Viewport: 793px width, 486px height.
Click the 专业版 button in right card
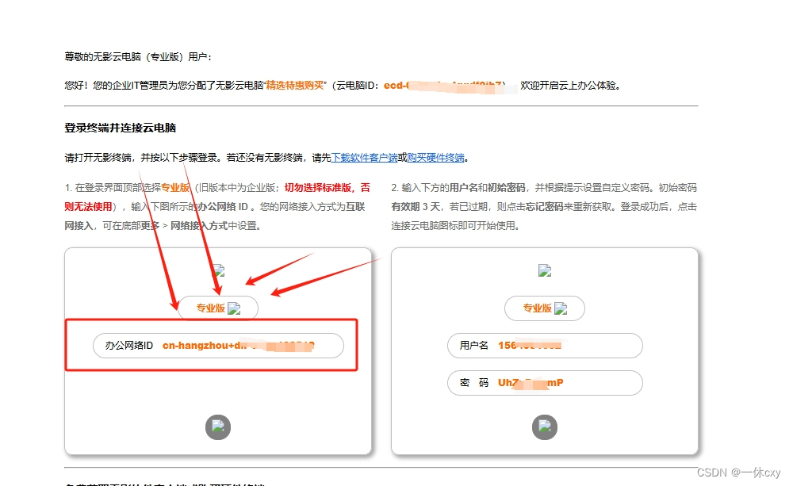pyautogui.click(x=545, y=308)
